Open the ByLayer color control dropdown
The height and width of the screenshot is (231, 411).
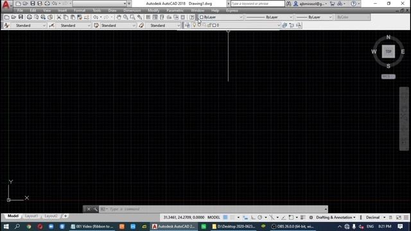point(221,17)
